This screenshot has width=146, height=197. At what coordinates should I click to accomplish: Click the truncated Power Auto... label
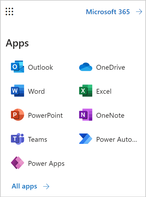[x=117, y=140]
